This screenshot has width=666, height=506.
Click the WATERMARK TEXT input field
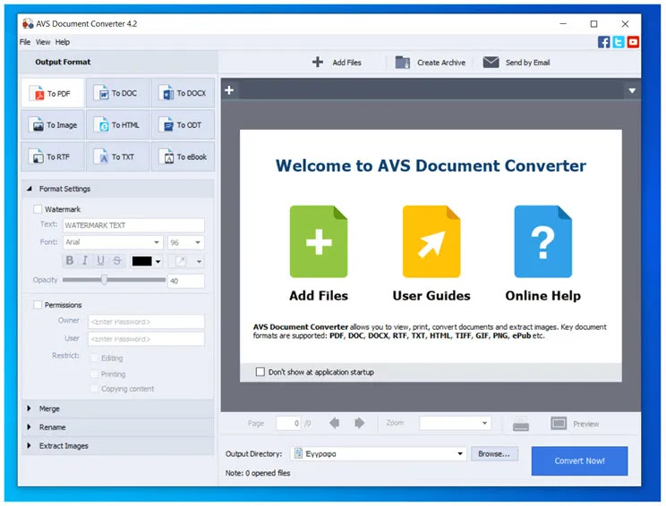133,225
